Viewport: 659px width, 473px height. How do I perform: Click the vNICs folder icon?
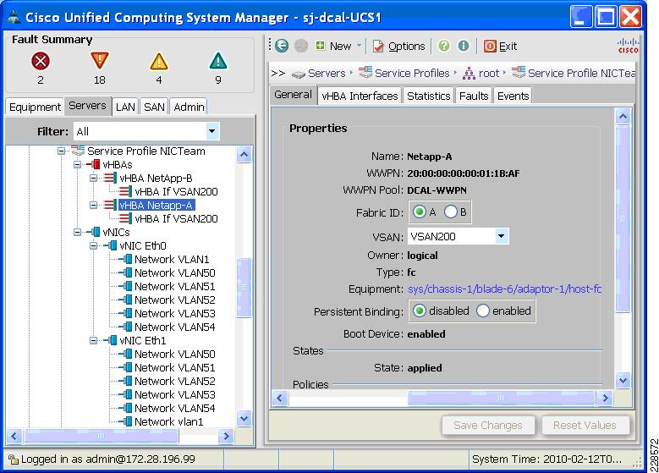(94, 232)
